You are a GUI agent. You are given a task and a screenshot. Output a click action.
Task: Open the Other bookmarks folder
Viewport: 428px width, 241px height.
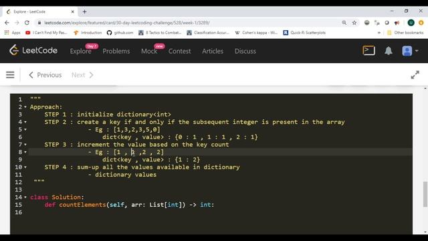coord(405,33)
